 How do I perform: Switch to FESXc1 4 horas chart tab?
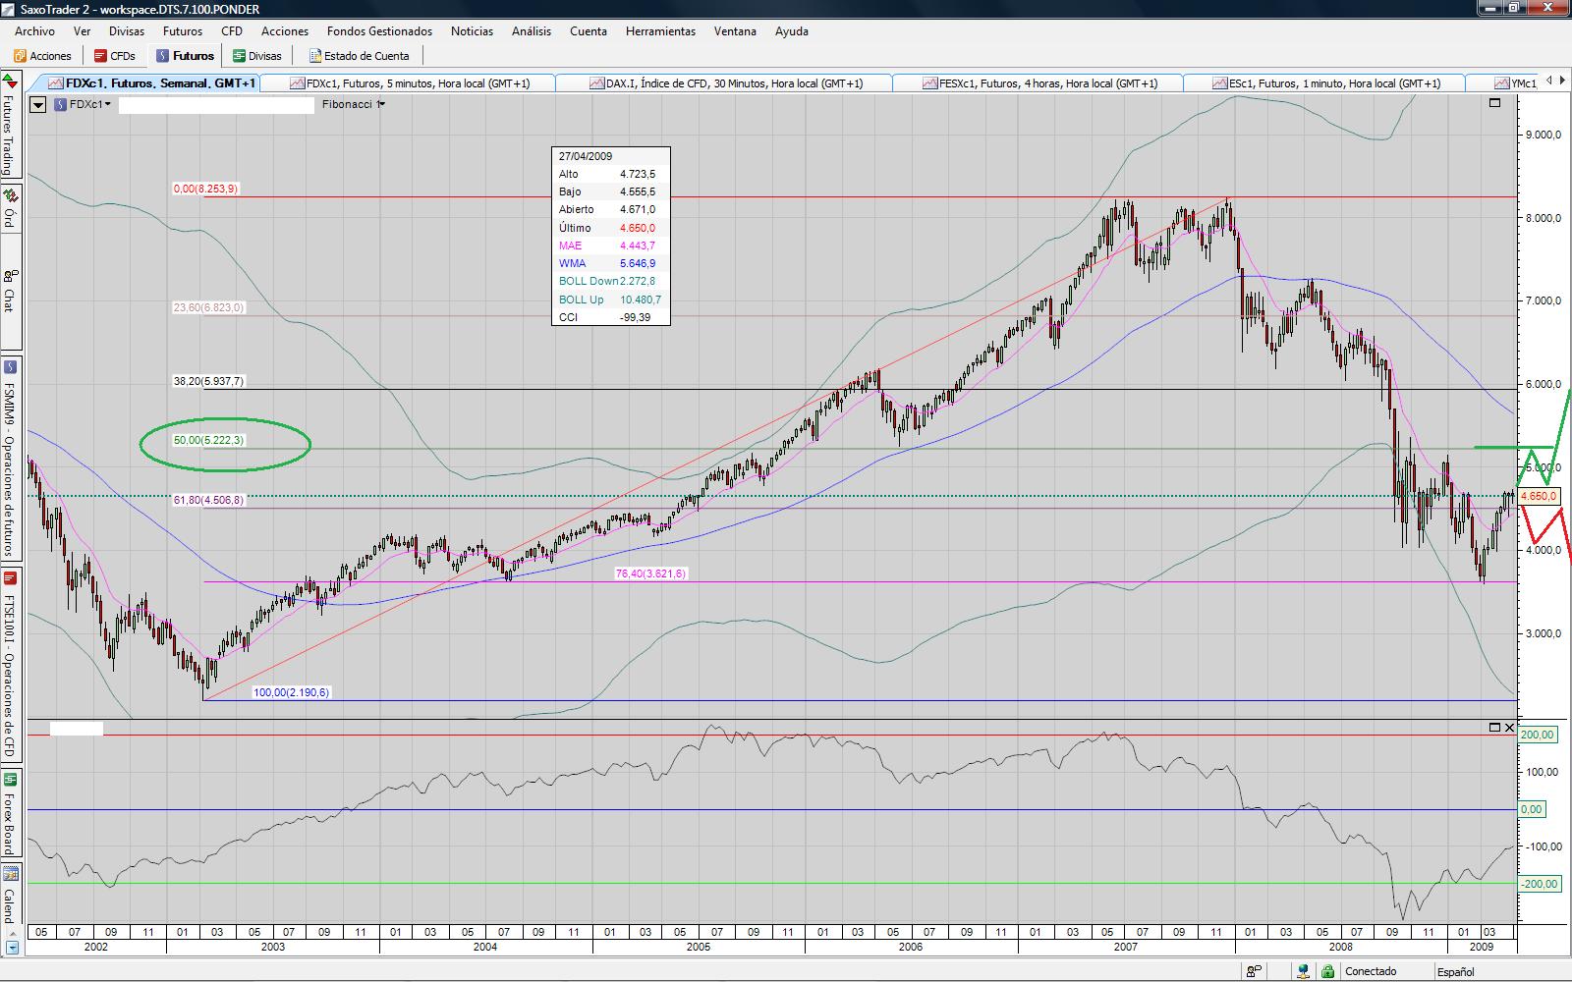click(1039, 83)
